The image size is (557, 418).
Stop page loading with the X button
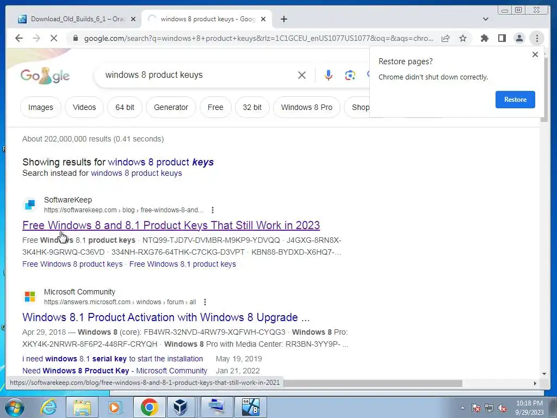[x=54, y=38]
